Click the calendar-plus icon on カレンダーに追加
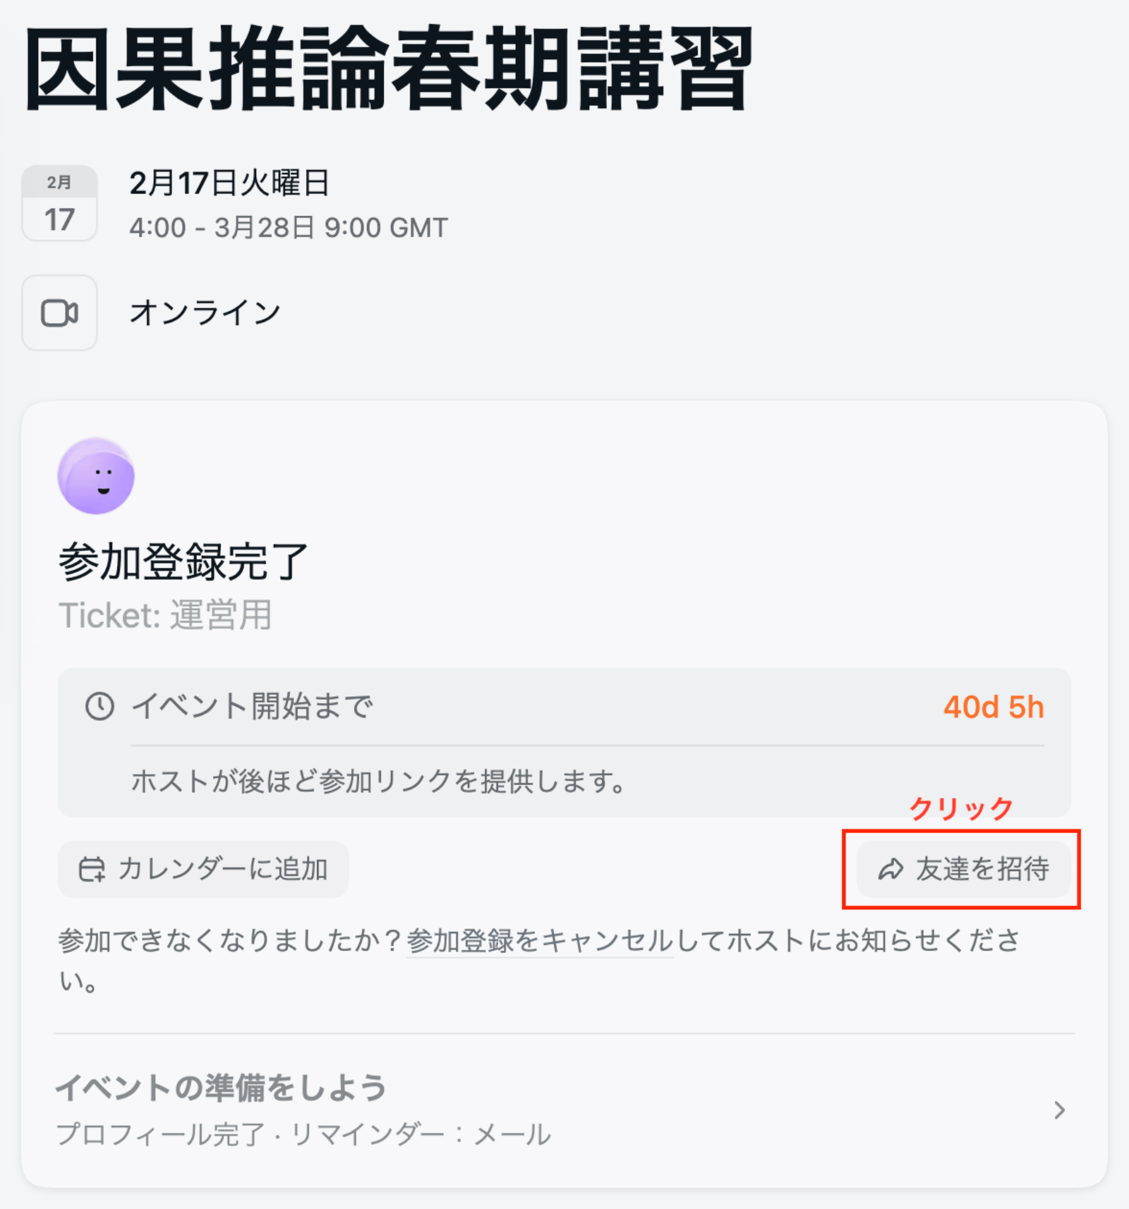The image size is (1129, 1209). [92, 869]
